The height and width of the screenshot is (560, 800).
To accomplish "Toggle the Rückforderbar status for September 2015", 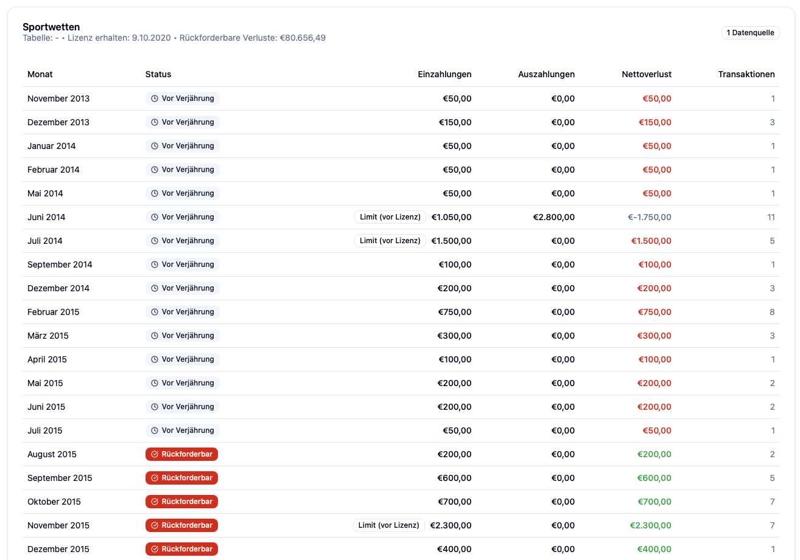I will point(181,478).
